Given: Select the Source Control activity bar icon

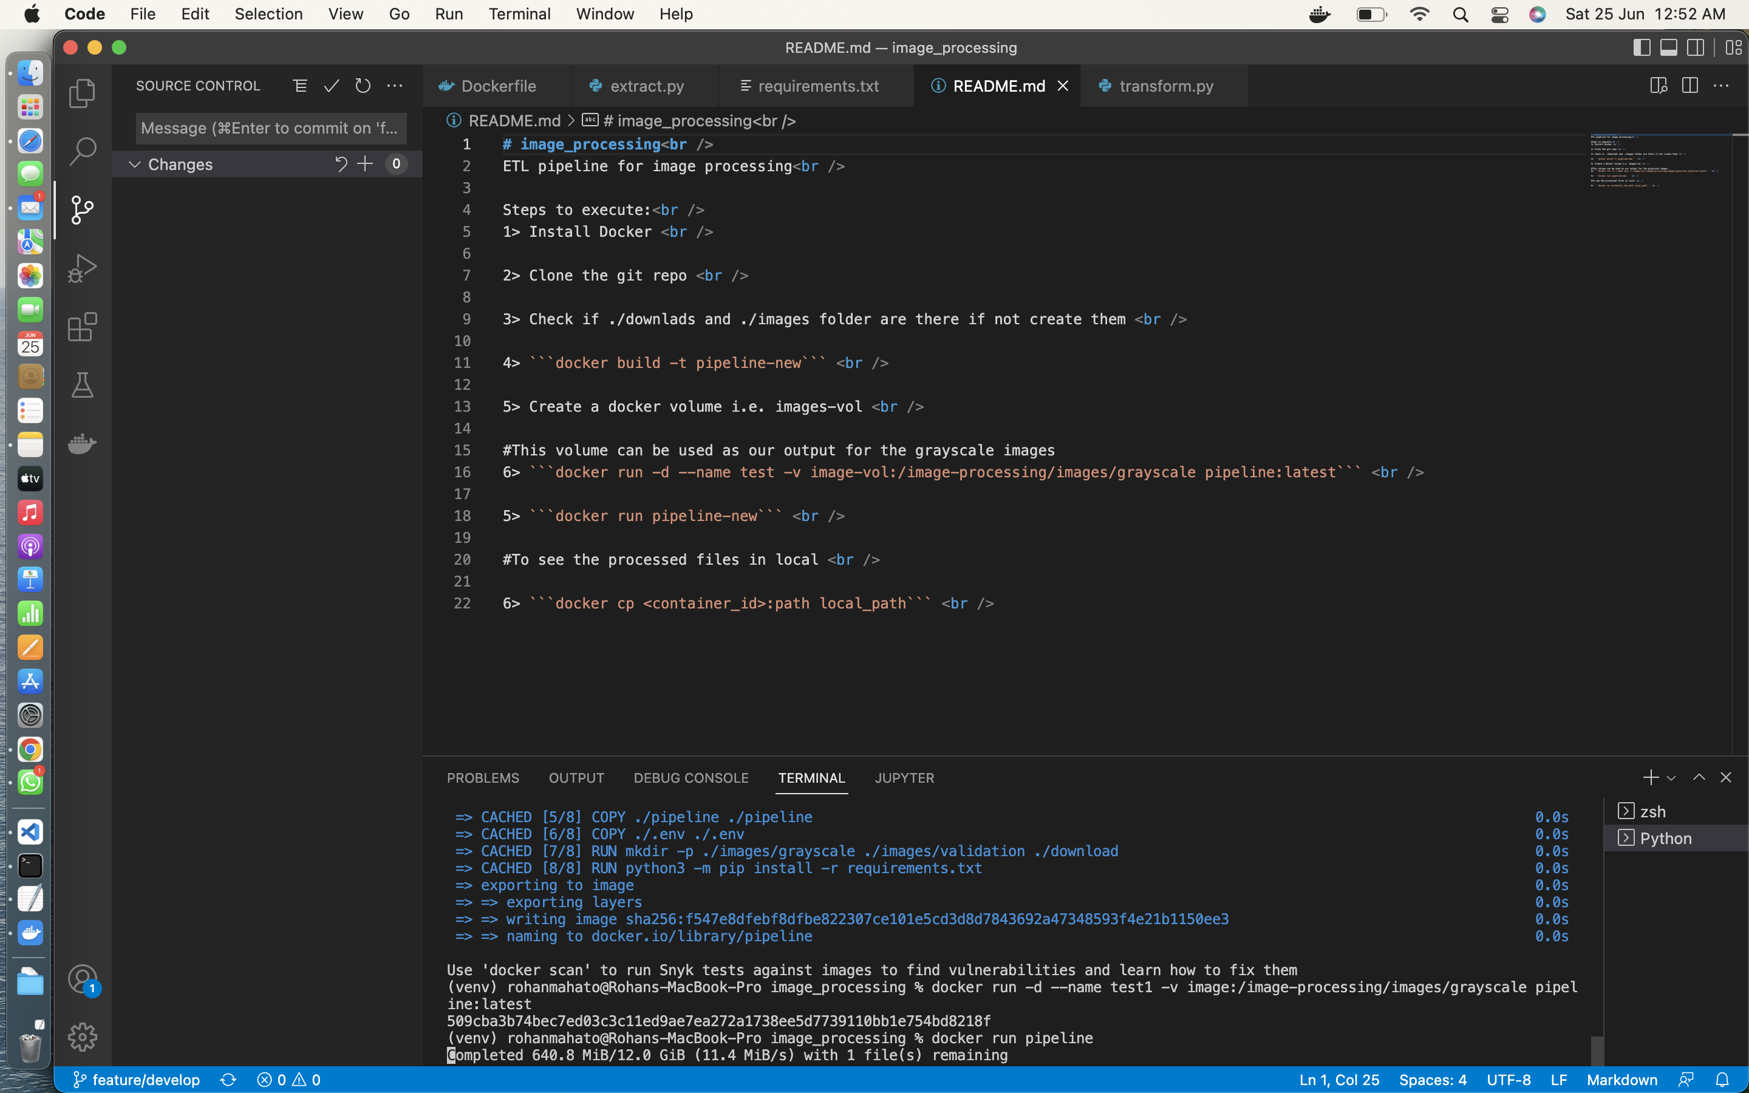Looking at the screenshot, I should coord(83,209).
